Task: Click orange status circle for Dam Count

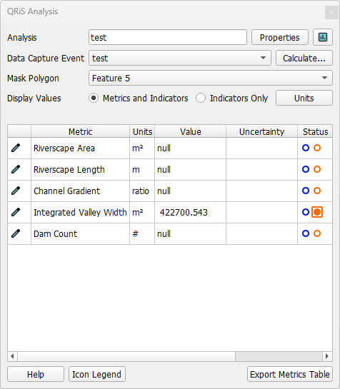Action: tap(317, 233)
